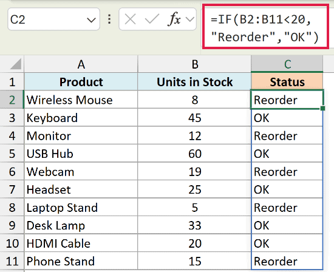The height and width of the screenshot is (272, 334).
Task: Select the Headset cell
Action: click(81, 189)
